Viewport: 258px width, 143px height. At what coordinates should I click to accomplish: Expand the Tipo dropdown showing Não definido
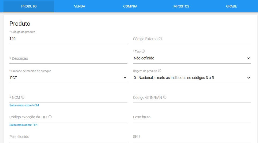coord(192,58)
